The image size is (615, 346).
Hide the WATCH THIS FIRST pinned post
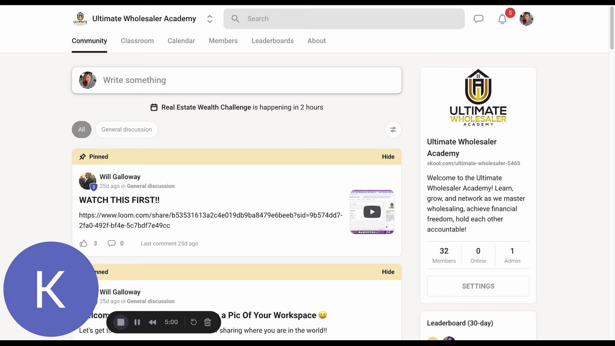[388, 157]
